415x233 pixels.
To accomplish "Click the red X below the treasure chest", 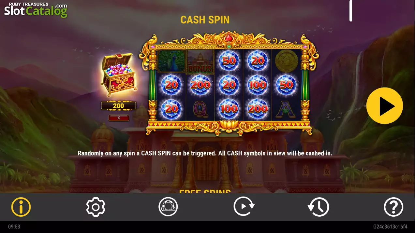I will tap(119, 118).
